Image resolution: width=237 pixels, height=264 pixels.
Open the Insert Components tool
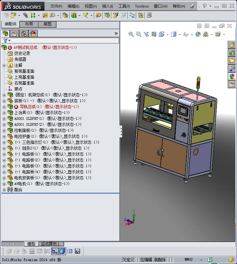[13, 15]
